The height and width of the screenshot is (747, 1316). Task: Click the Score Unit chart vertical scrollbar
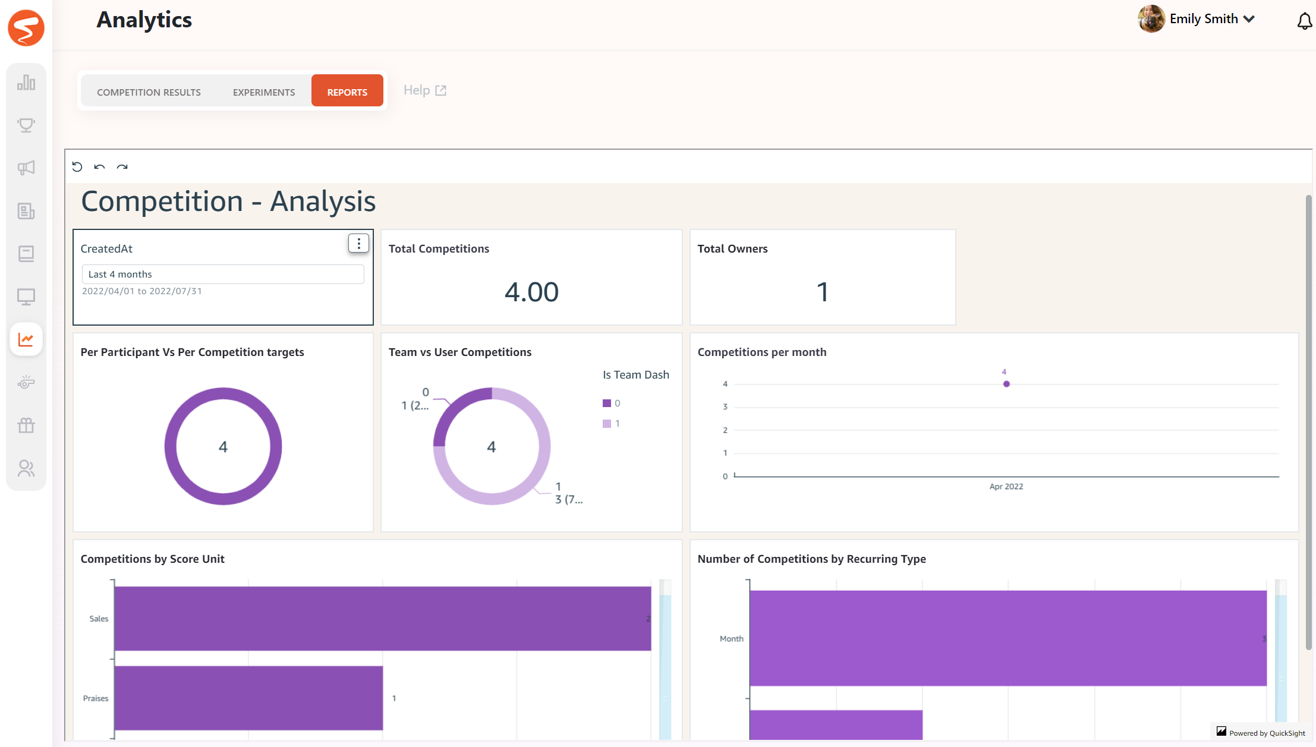pos(665,660)
